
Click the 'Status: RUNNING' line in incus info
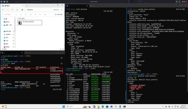click(x=72, y=17)
